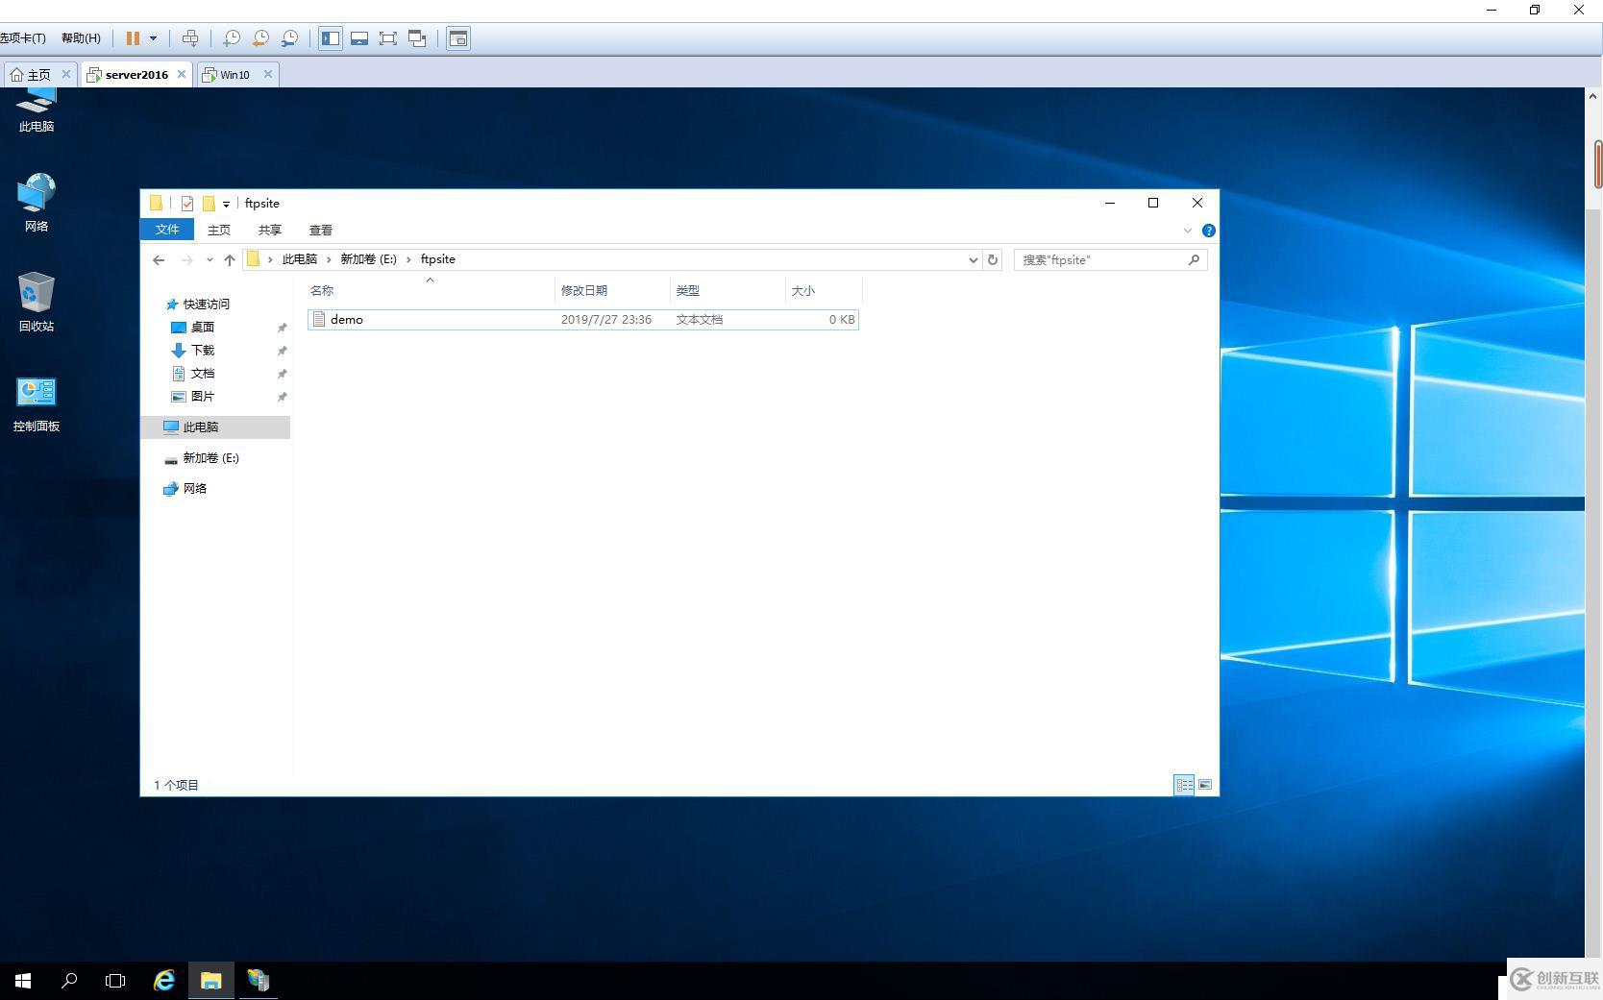Toggle the VMware library sidebar
The height and width of the screenshot is (1000, 1603).
pyautogui.click(x=331, y=38)
